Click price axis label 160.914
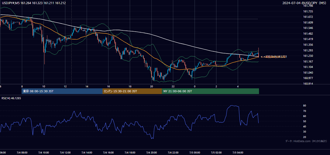330x155 pixels. point(308,84)
